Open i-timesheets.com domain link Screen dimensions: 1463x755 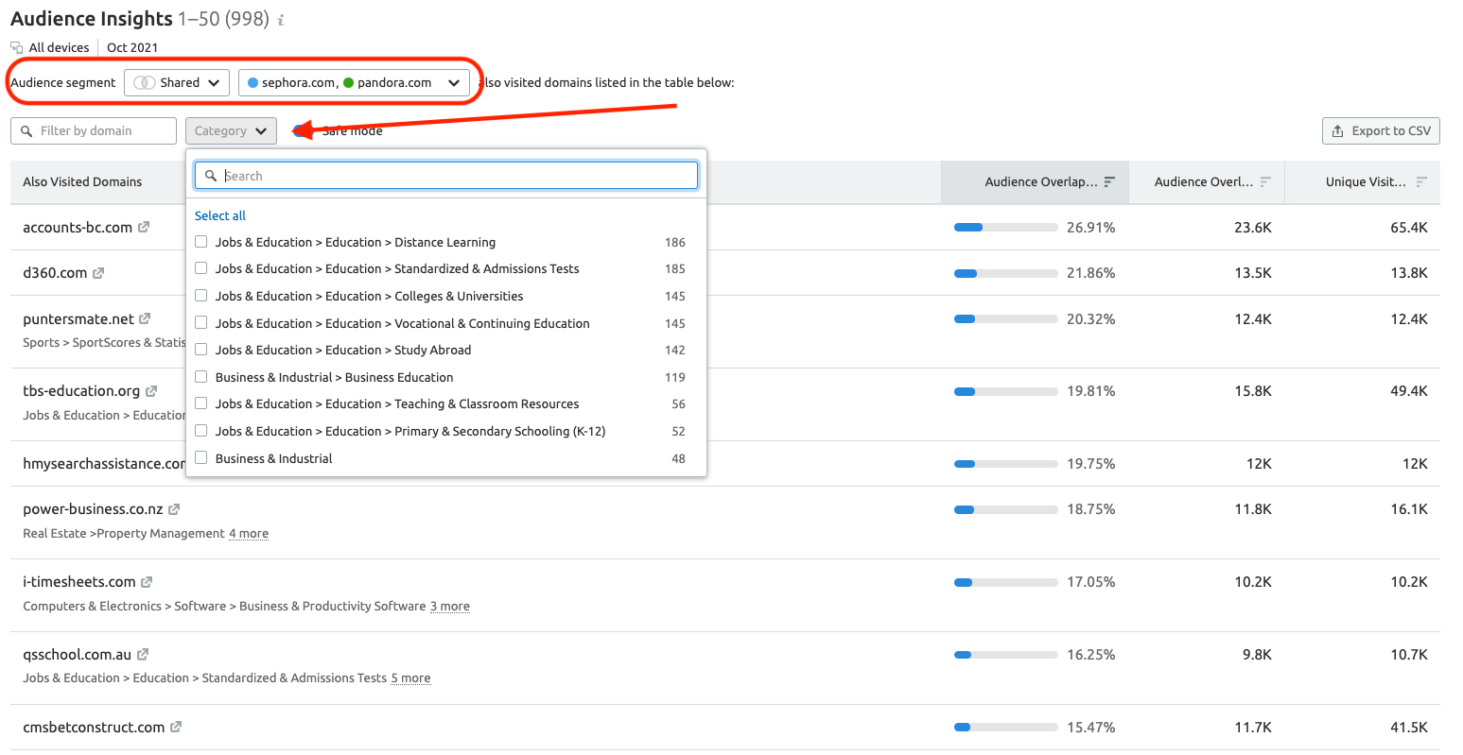pos(79,582)
